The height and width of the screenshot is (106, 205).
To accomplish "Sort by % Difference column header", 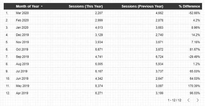I will tap(189, 6).
